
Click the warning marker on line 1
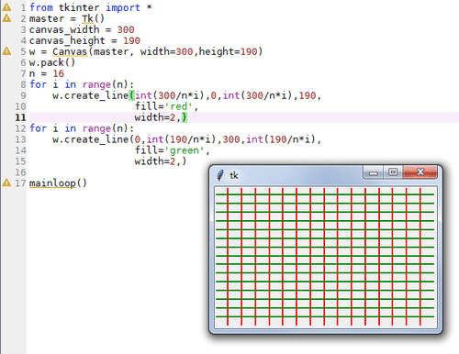6,7
